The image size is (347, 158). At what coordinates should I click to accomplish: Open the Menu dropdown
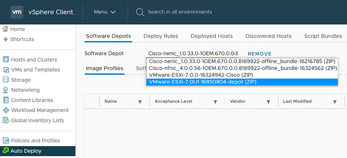(105, 12)
